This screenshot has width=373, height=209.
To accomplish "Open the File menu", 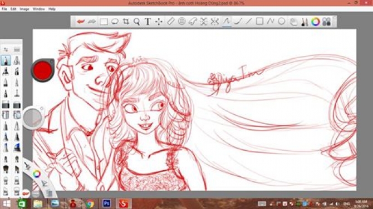I will 4,9.
